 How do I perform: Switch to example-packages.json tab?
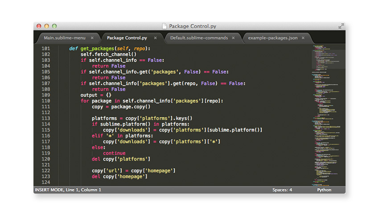[272, 38]
